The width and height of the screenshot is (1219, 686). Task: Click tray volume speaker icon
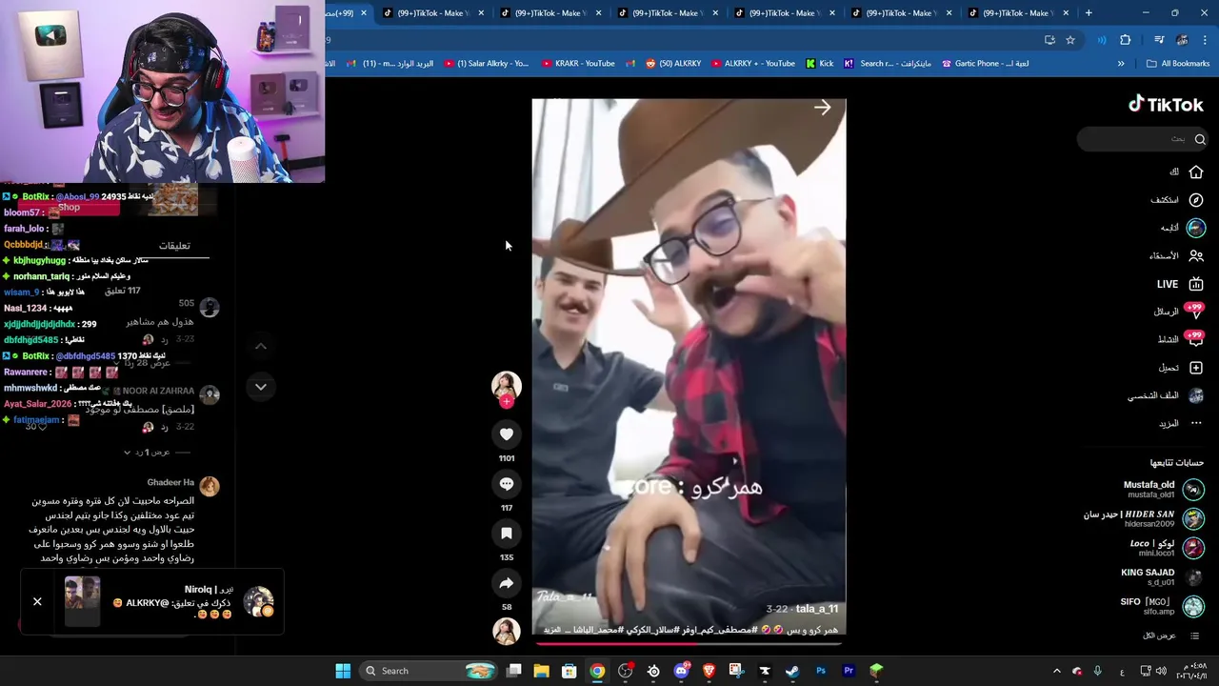coord(1161,671)
